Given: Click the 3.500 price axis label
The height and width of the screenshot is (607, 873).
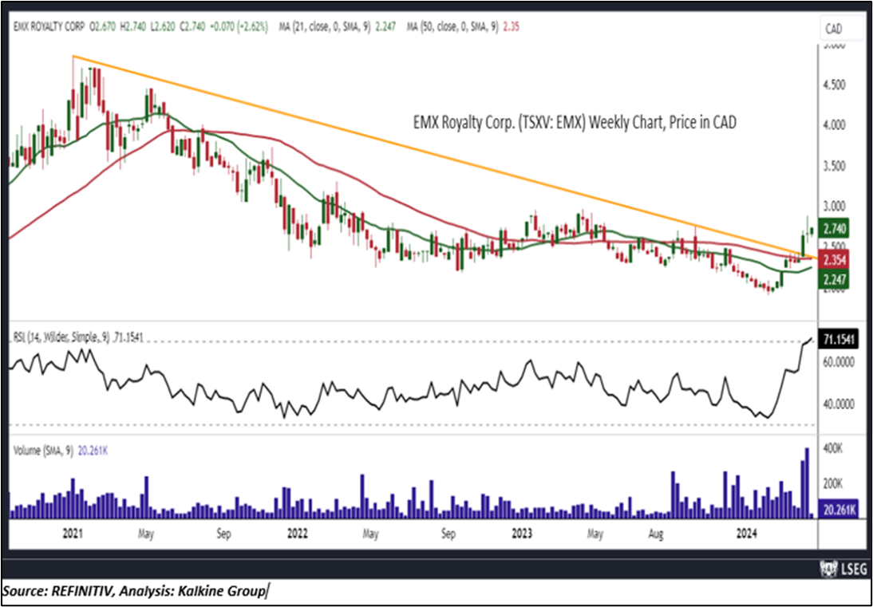Looking at the screenshot, I should pyautogui.click(x=833, y=167).
